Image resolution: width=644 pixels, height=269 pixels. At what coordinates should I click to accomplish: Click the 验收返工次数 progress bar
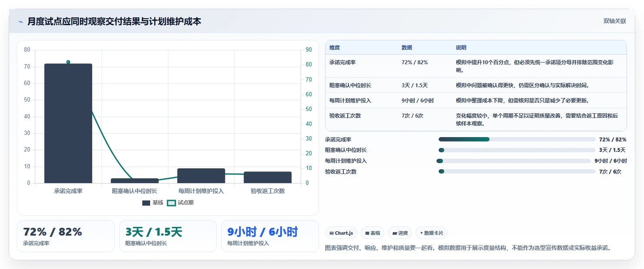click(517, 171)
